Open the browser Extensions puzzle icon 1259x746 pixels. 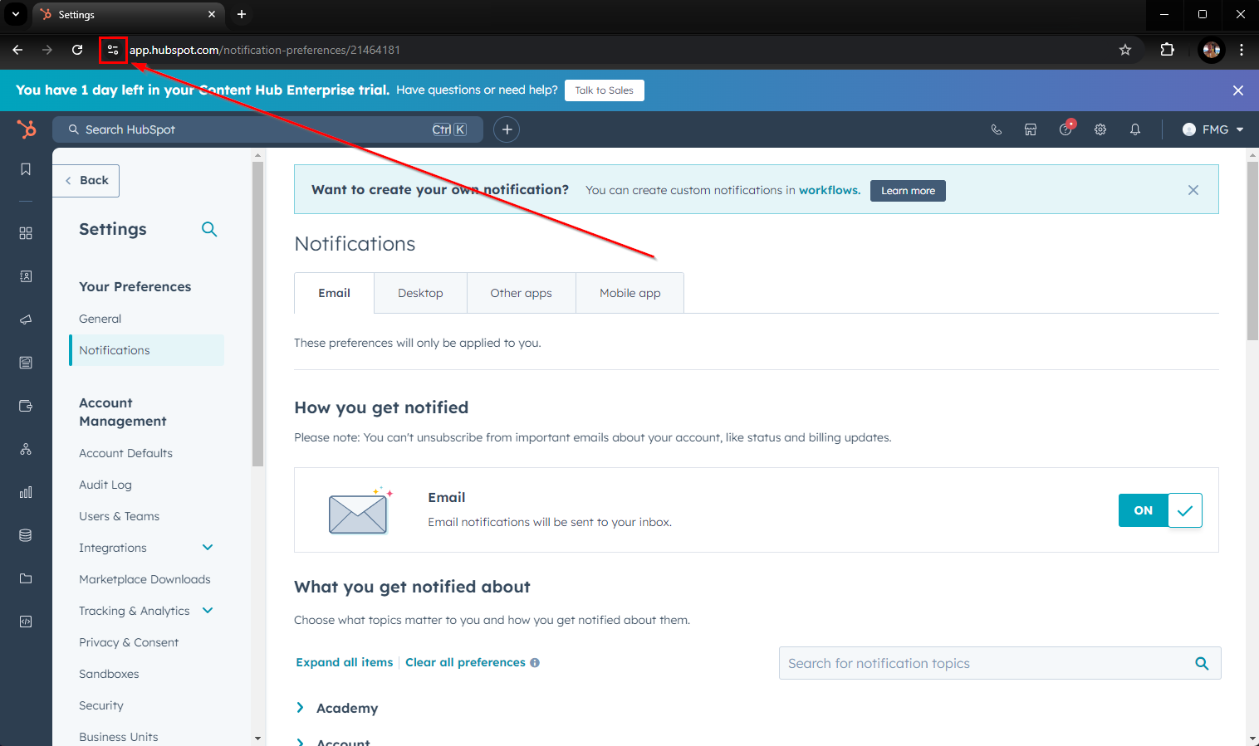click(1167, 50)
